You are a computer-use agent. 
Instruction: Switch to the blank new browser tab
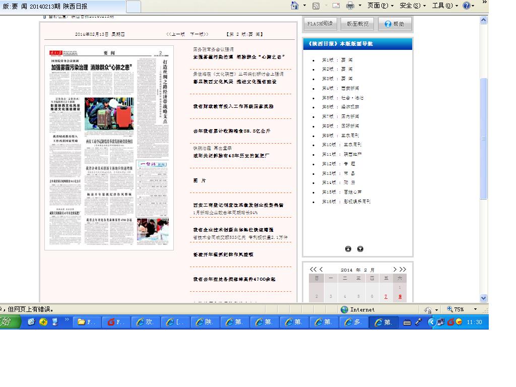pyautogui.click(x=133, y=7)
